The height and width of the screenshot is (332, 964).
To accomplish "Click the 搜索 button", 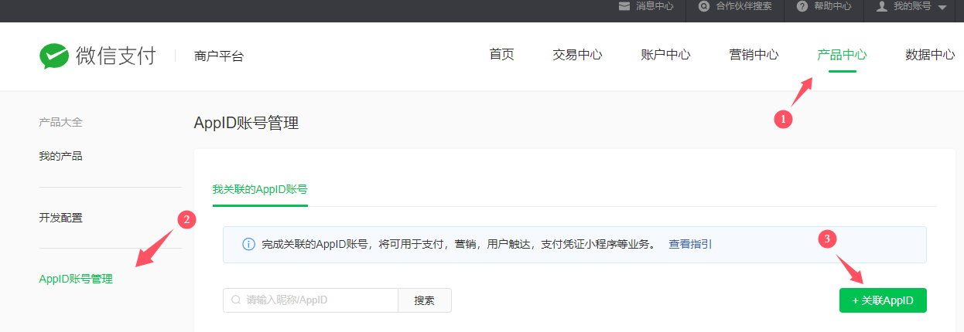I will pyautogui.click(x=424, y=300).
